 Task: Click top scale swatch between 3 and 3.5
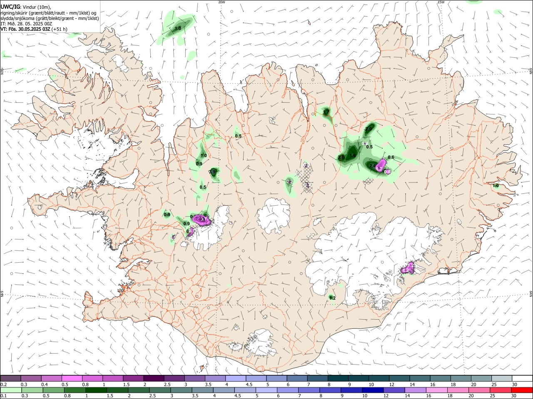(194, 378)
